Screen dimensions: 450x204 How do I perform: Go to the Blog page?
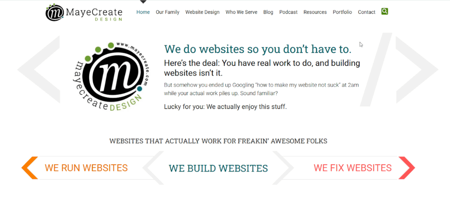coord(269,12)
